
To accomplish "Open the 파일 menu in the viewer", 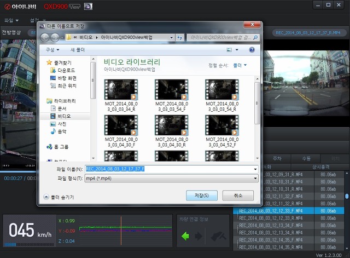I will coord(11,20).
